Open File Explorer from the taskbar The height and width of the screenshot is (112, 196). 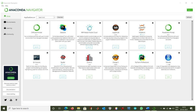point(79,108)
